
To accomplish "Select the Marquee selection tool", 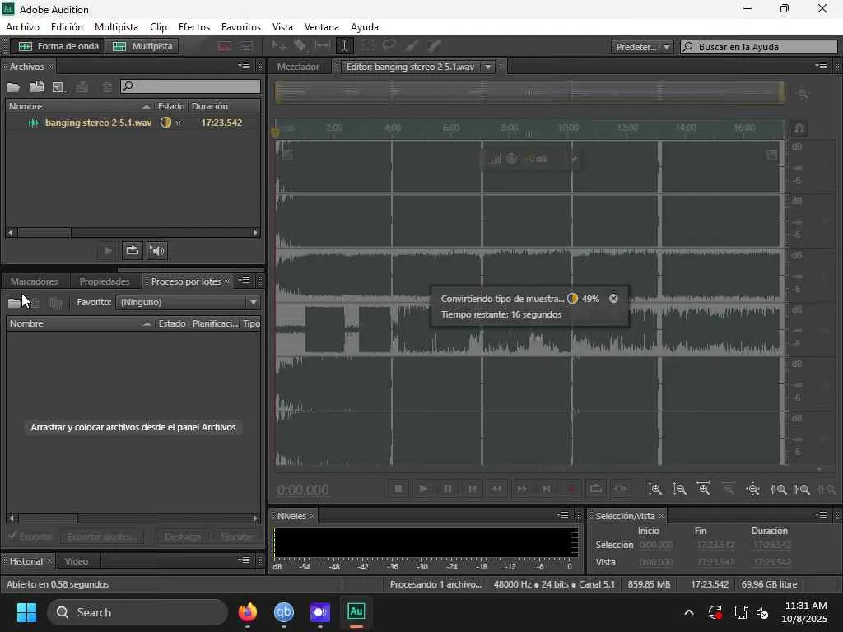I will tap(368, 46).
